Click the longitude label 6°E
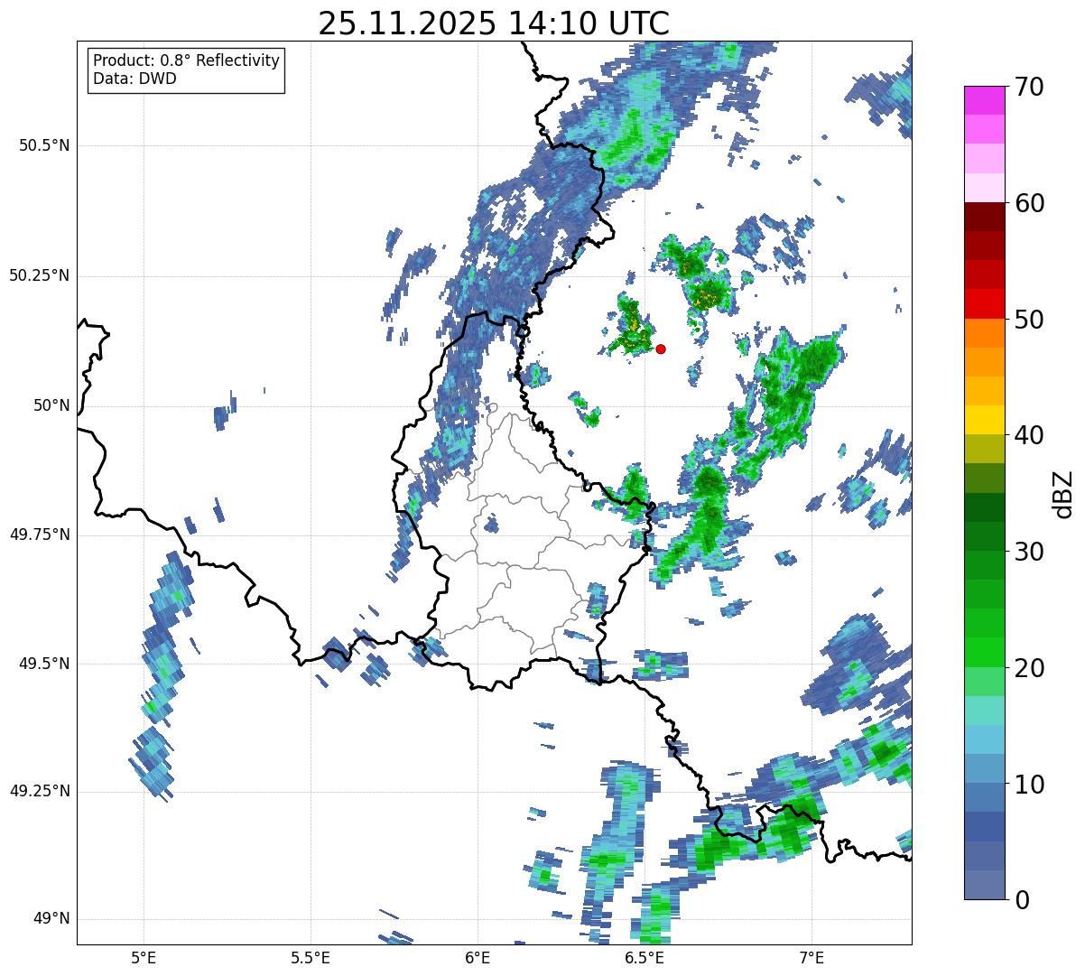Viewport: 1085px width, 976px height. 478,957
